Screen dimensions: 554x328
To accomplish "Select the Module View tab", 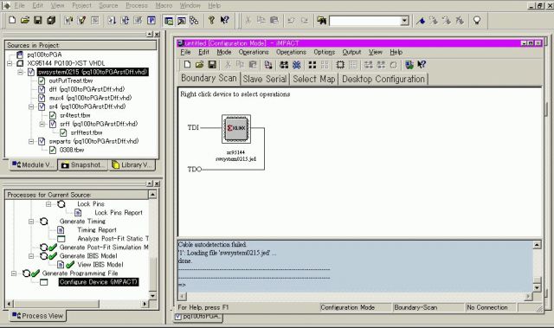I will point(34,165).
